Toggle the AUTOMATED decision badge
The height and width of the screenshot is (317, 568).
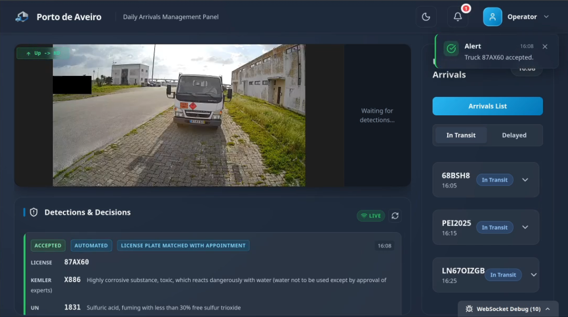coord(91,245)
